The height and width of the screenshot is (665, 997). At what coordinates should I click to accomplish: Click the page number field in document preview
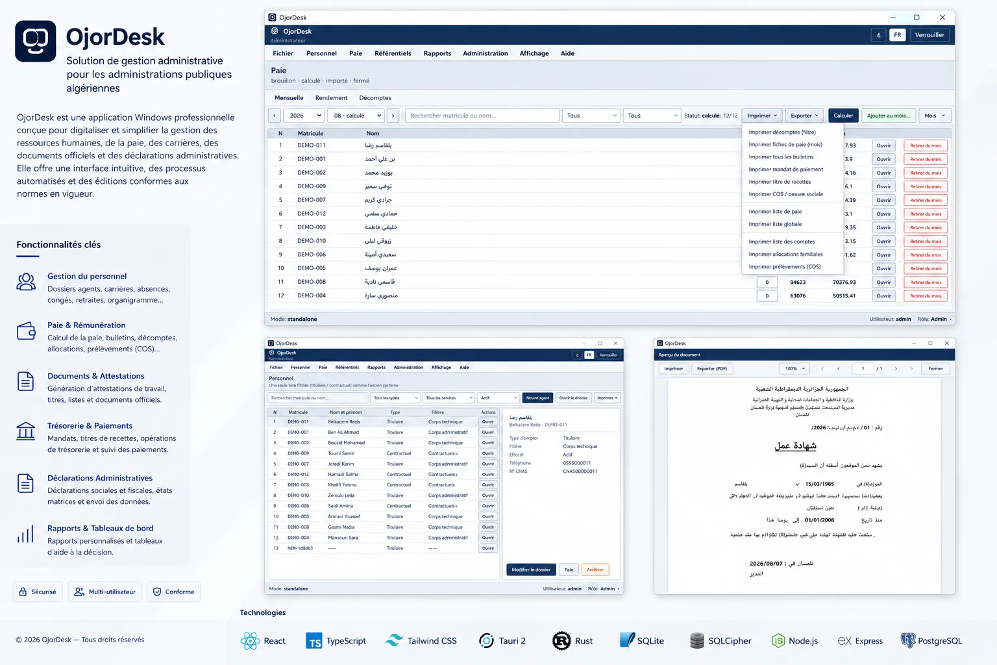(863, 368)
